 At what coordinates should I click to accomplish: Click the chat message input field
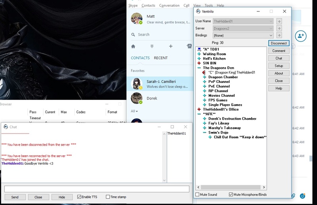[97, 189]
